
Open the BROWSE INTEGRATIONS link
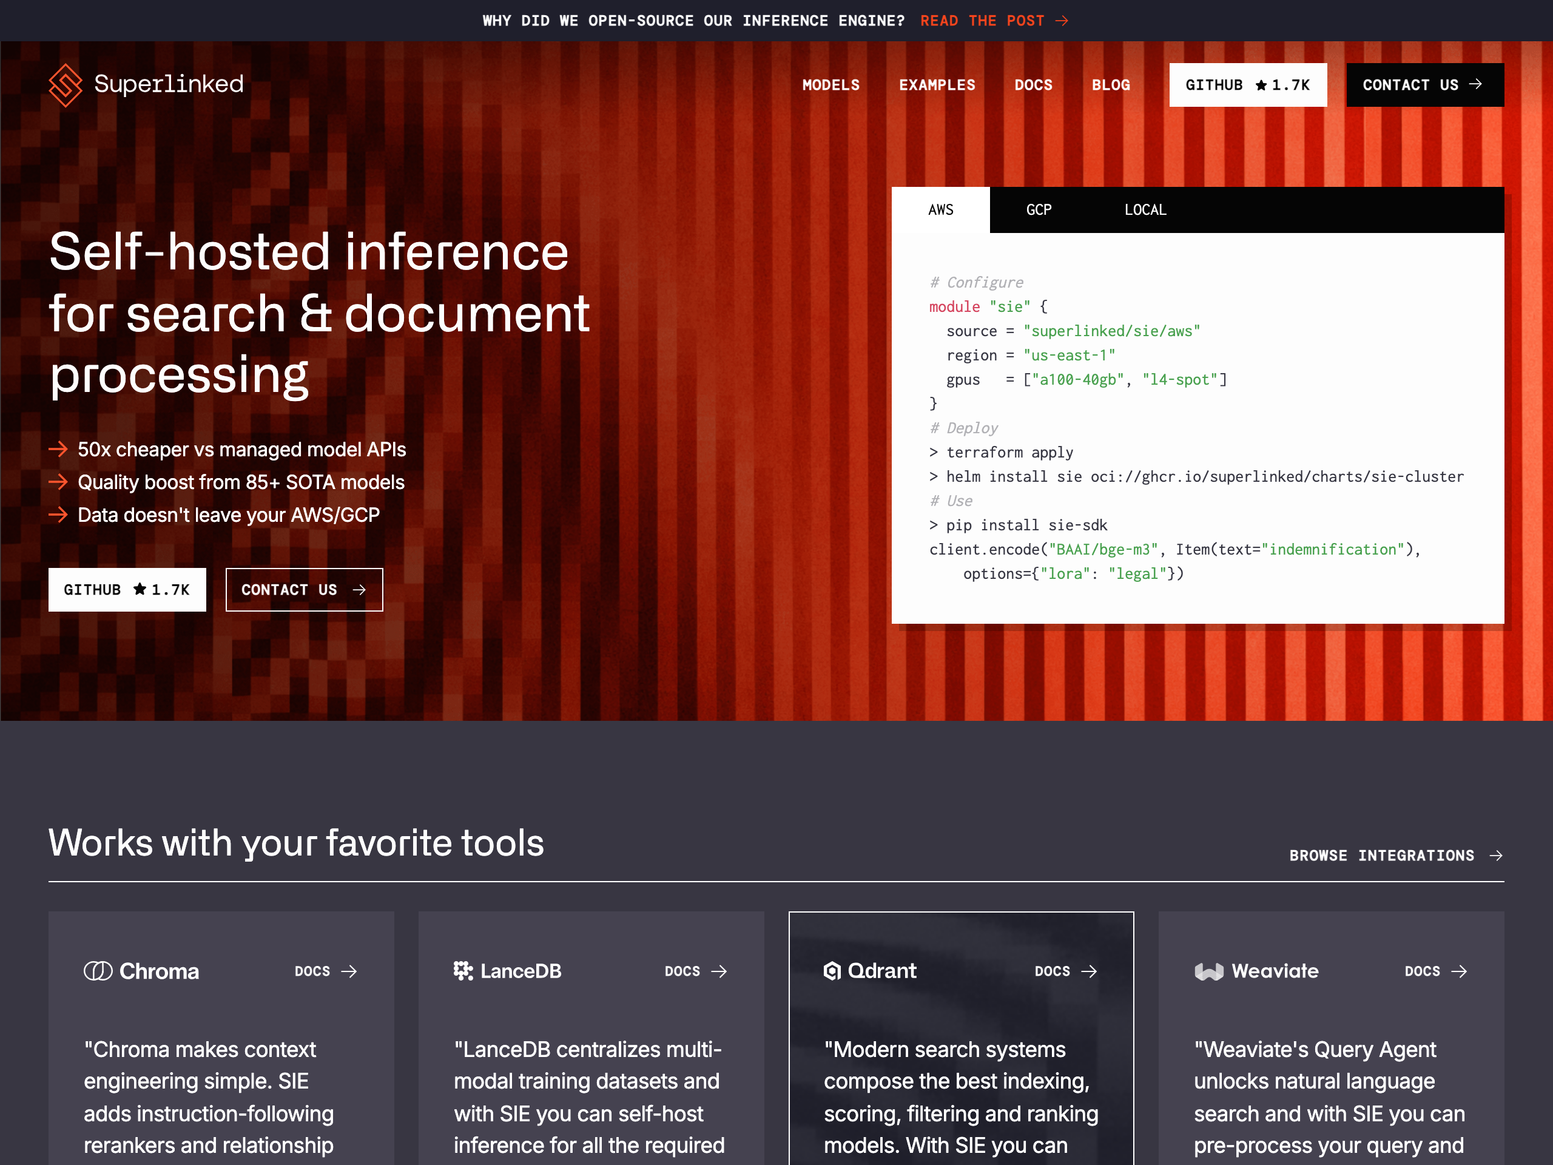pyautogui.click(x=1396, y=856)
